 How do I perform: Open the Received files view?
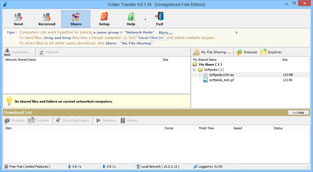[x=47, y=18]
